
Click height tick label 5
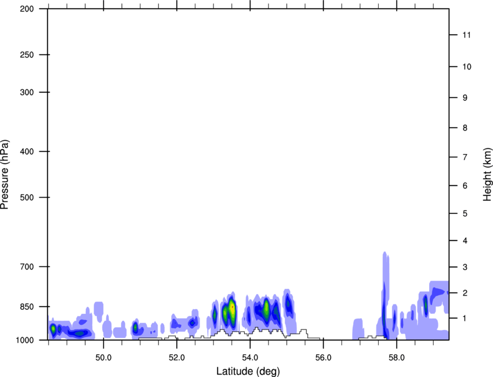point(465,213)
